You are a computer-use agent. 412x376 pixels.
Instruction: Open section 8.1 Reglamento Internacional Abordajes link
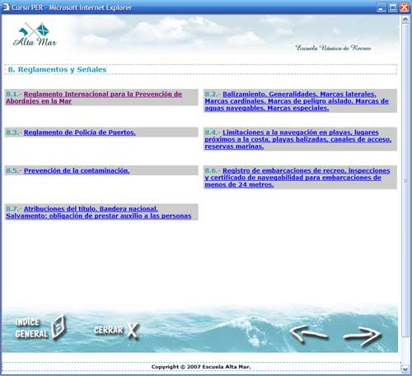click(94, 98)
